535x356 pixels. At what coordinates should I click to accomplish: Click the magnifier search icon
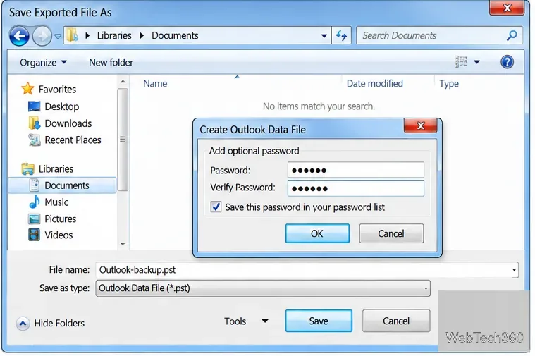click(x=512, y=35)
